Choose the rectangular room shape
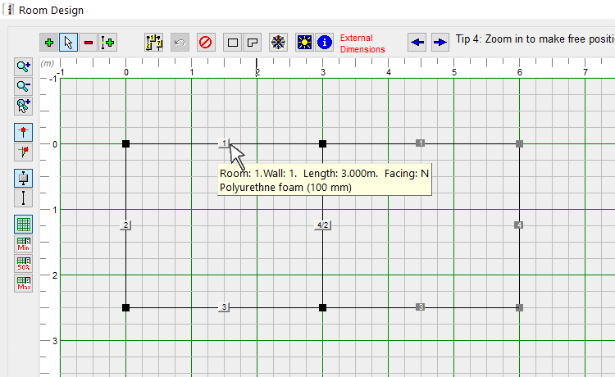This screenshot has height=377, width=615. pos(233,43)
